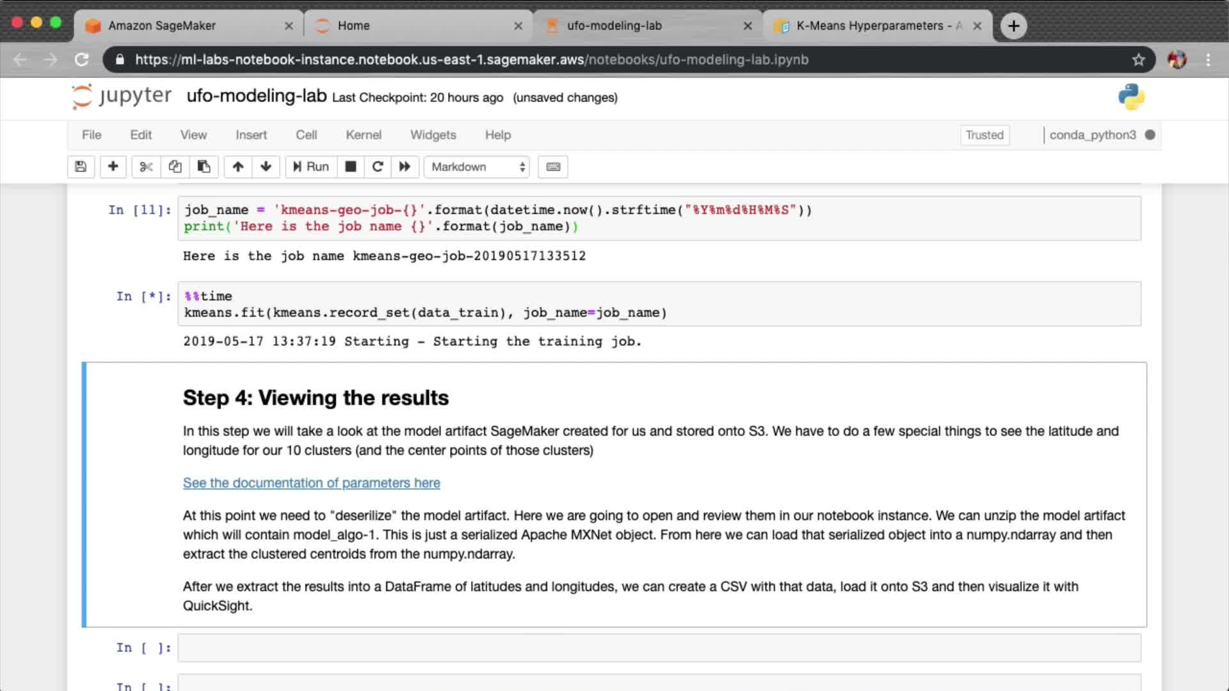Viewport: 1229px width, 691px height.
Task: Switch to K-Means Hyperparameters tab
Action: [x=871, y=26]
